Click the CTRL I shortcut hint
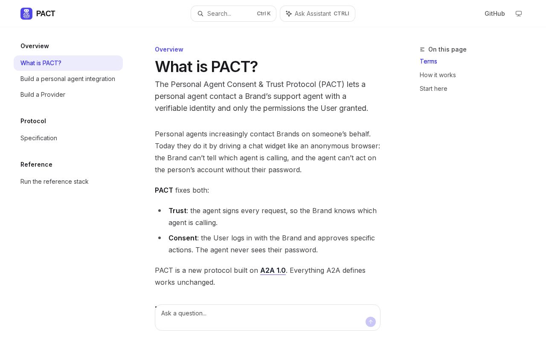Screen dimensions: 546x341 coord(341,14)
